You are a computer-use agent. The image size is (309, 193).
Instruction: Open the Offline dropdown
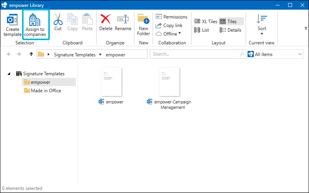168,34
